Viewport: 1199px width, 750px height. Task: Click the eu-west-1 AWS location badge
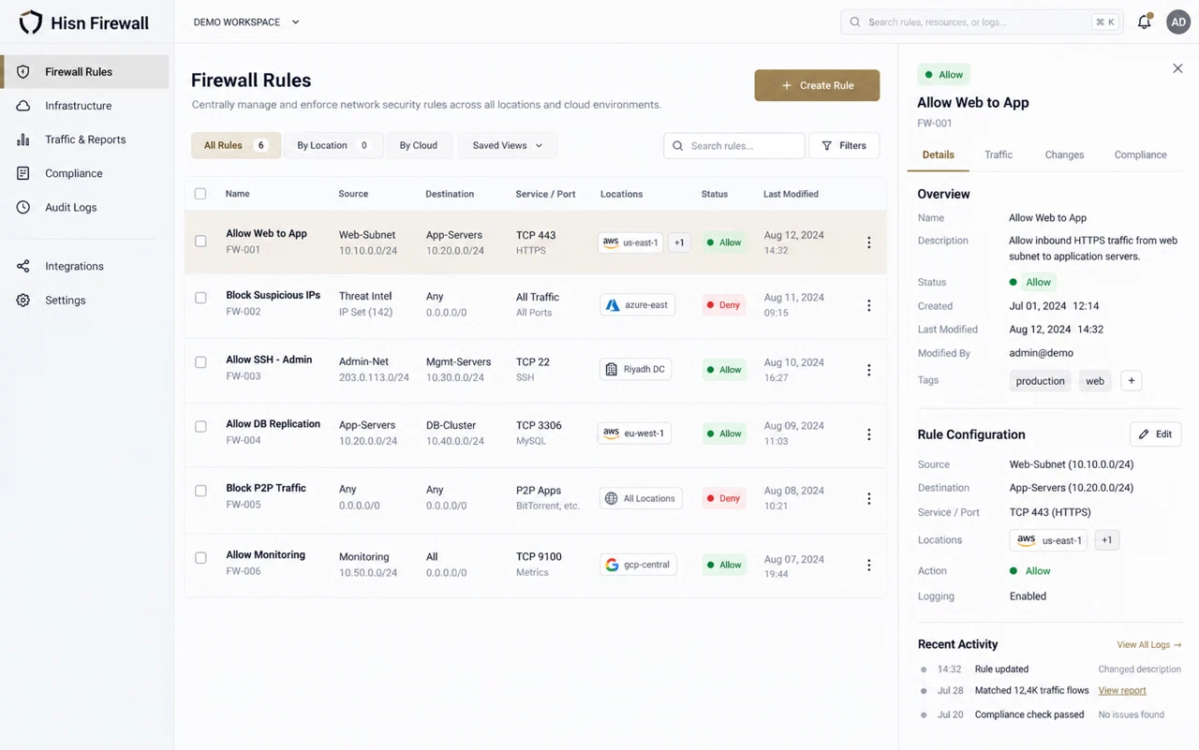634,434
